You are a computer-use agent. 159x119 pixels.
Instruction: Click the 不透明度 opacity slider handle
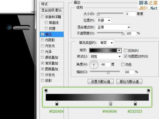[x=123, y=33]
